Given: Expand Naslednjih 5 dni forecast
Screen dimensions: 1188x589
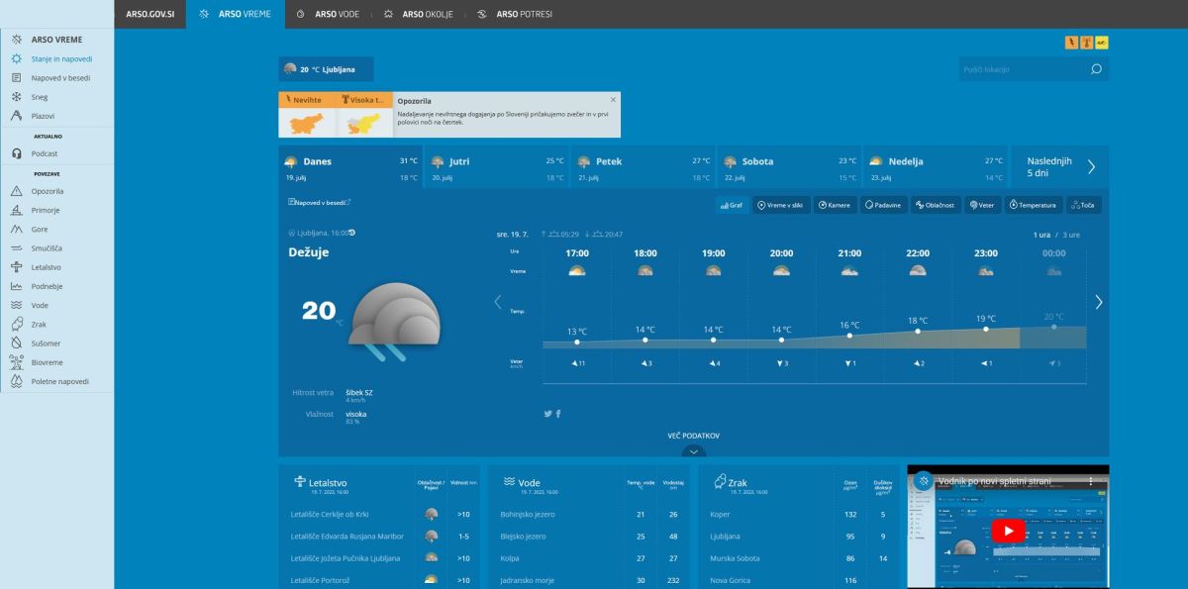Looking at the screenshot, I should coord(1059,166).
